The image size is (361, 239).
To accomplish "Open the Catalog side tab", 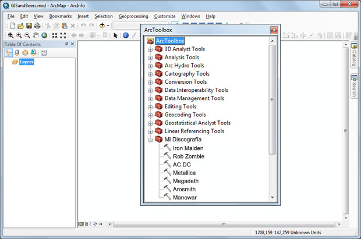I will 354,55.
